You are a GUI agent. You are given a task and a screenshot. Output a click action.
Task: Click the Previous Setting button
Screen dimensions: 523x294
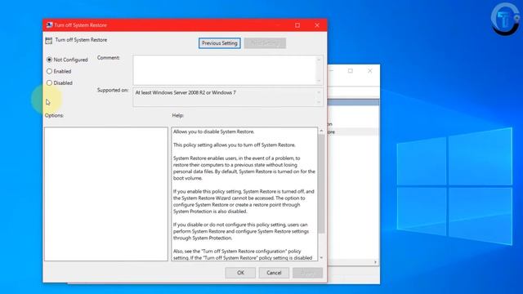click(x=220, y=43)
